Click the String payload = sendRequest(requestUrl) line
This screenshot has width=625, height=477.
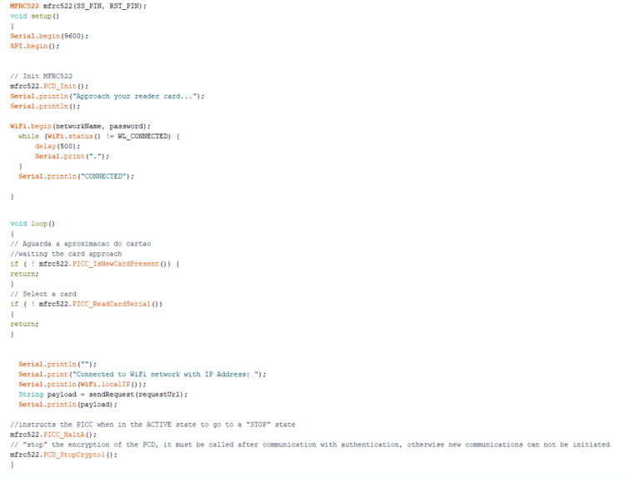(x=102, y=394)
